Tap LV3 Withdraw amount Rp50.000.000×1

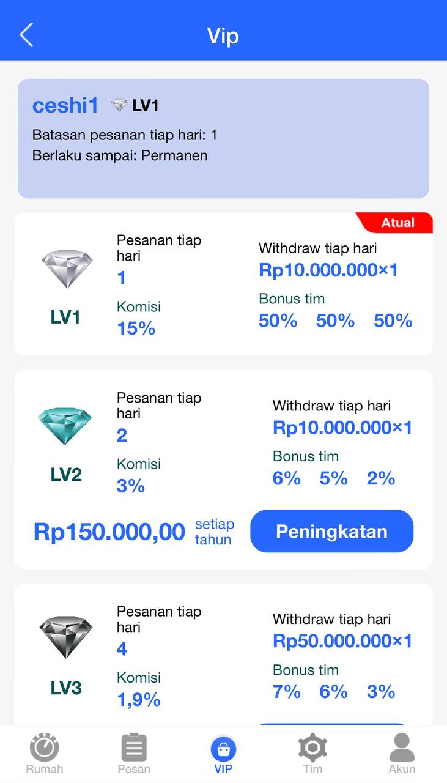pyautogui.click(x=342, y=641)
